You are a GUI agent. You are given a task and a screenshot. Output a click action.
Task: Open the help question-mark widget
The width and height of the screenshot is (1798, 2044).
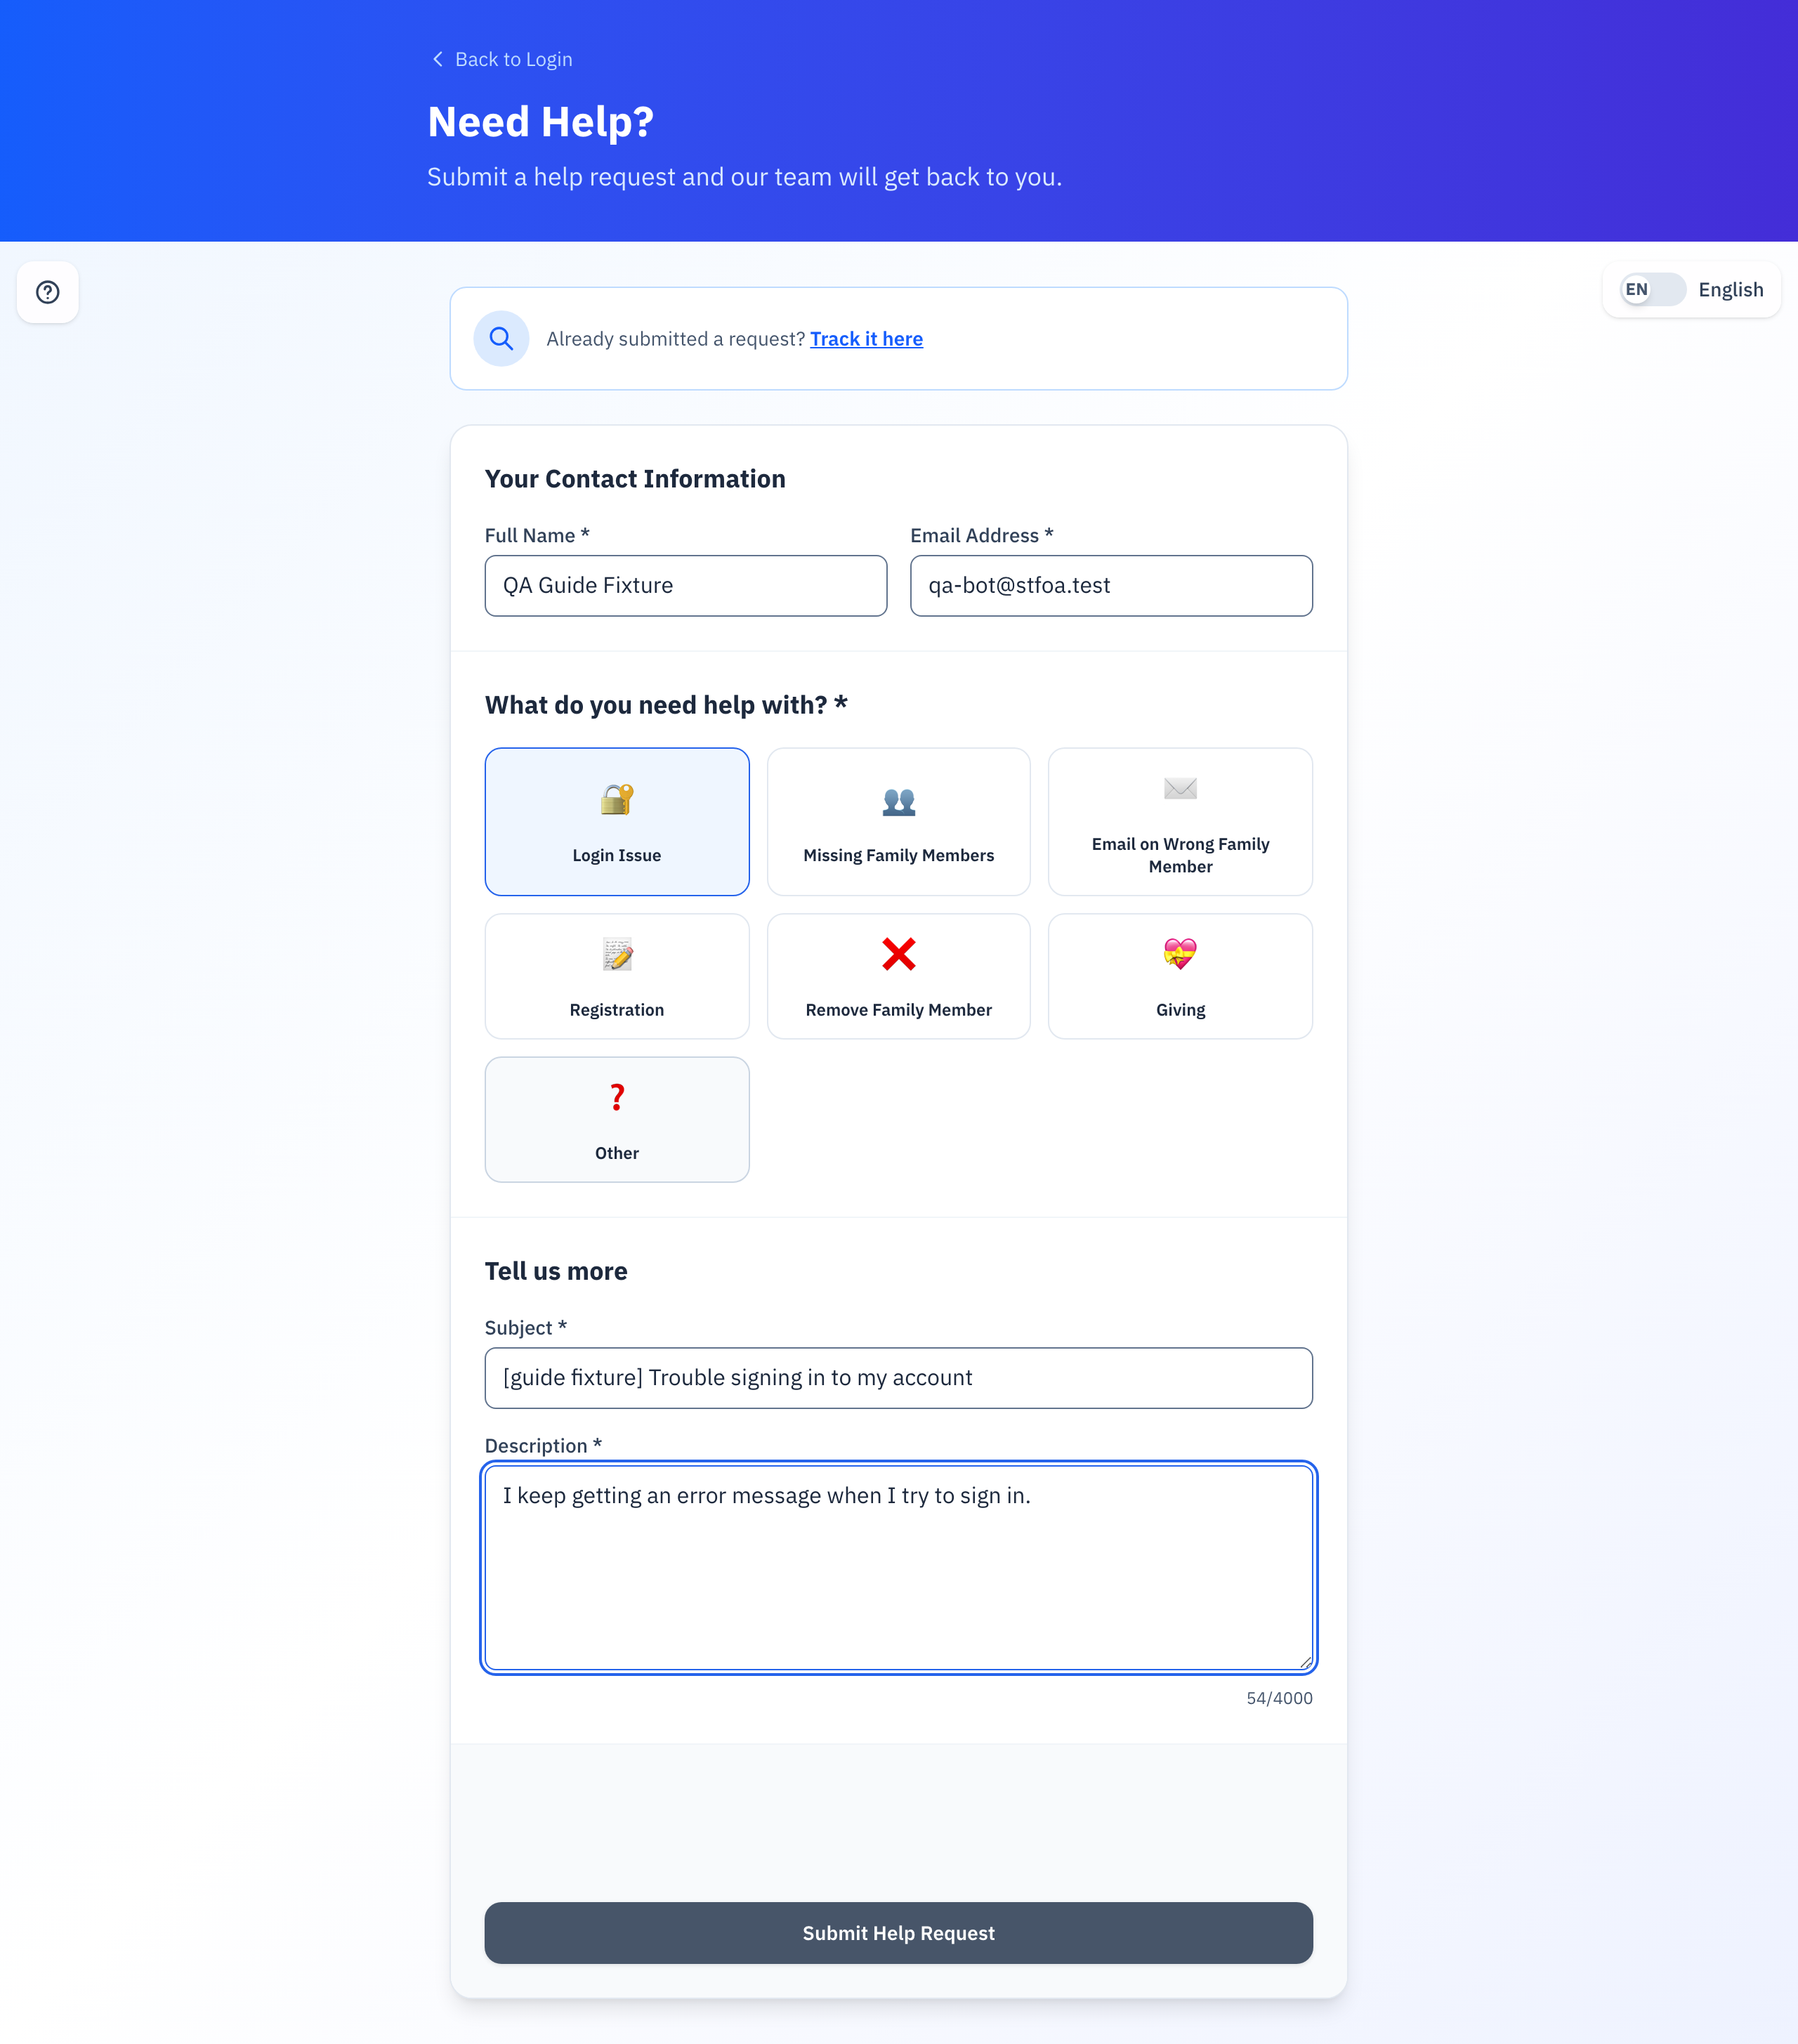(x=48, y=292)
